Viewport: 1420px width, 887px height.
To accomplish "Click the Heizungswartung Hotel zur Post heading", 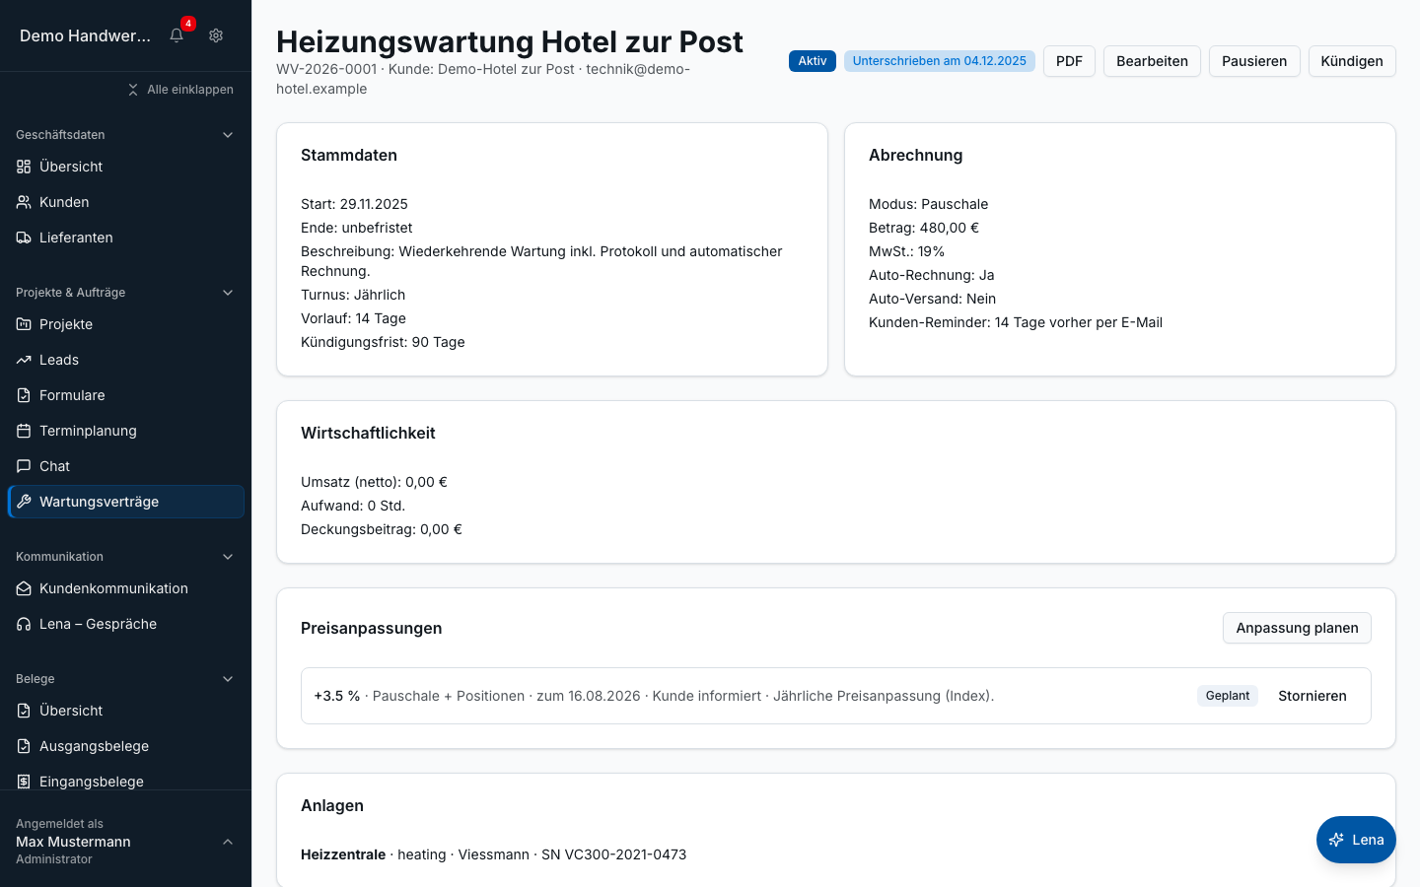I will pos(510,41).
